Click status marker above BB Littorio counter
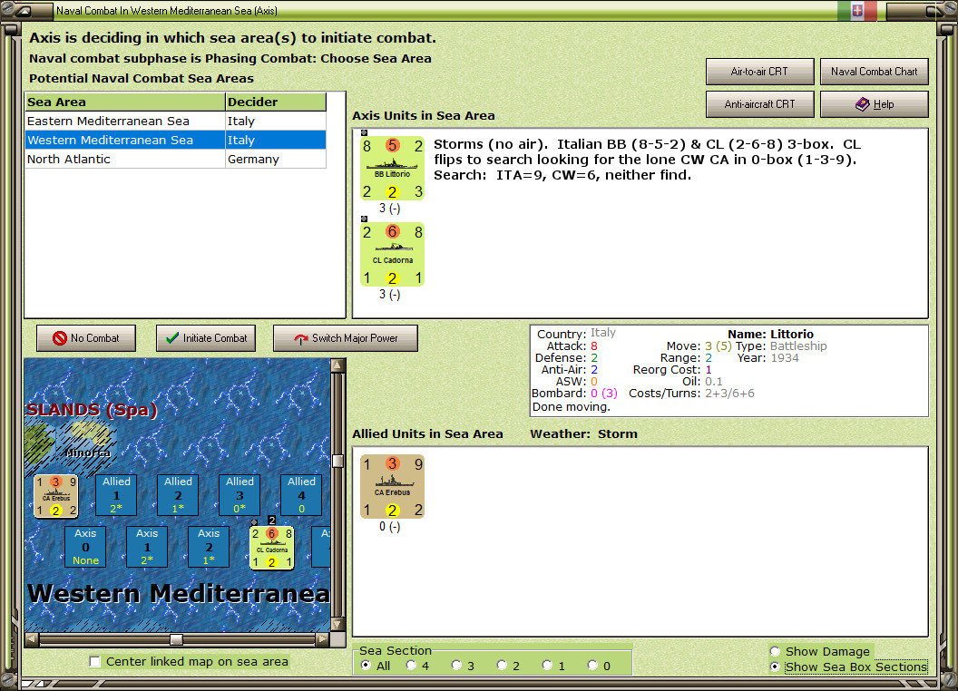Screen dimensions: 958x691 (x=364, y=132)
